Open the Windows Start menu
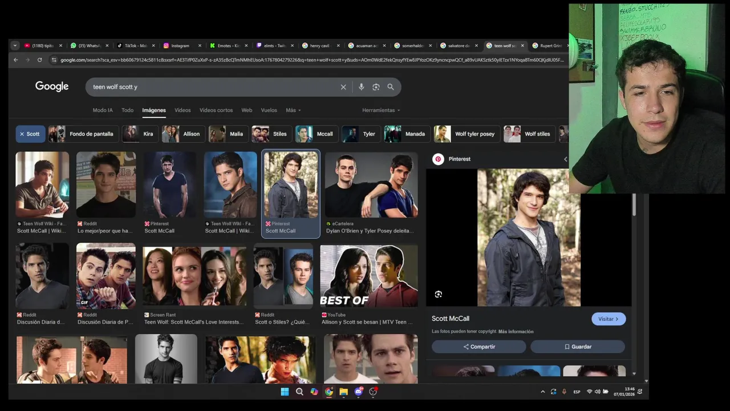Viewport: 730px width, 411px height. pyautogui.click(x=285, y=392)
